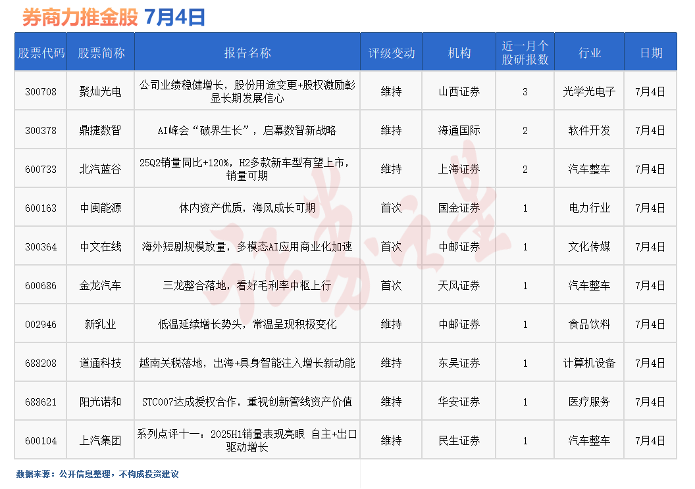
Task: Select the 机构 column header
Action: click(459, 53)
